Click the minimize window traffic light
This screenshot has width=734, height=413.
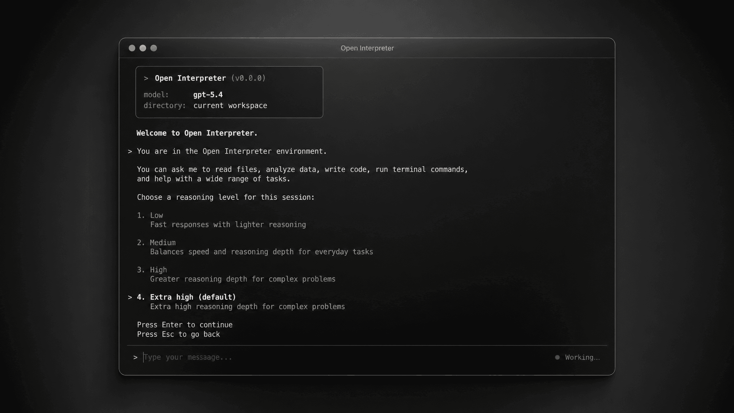(x=143, y=48)
